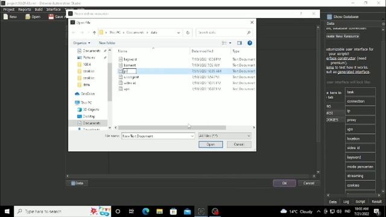Switch to the Result tab
386x217 pixels.
(376, 201)
